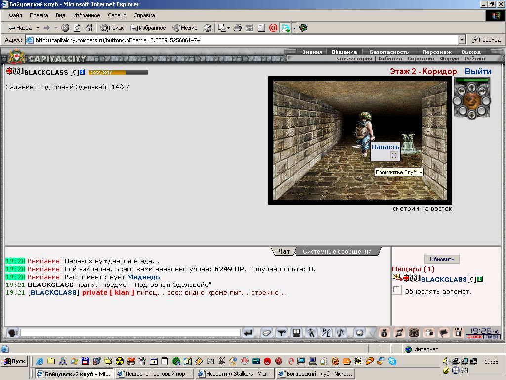Send chat message with the return-arrow button
Viewport: 506px width, 380px height.
(248, 332)
